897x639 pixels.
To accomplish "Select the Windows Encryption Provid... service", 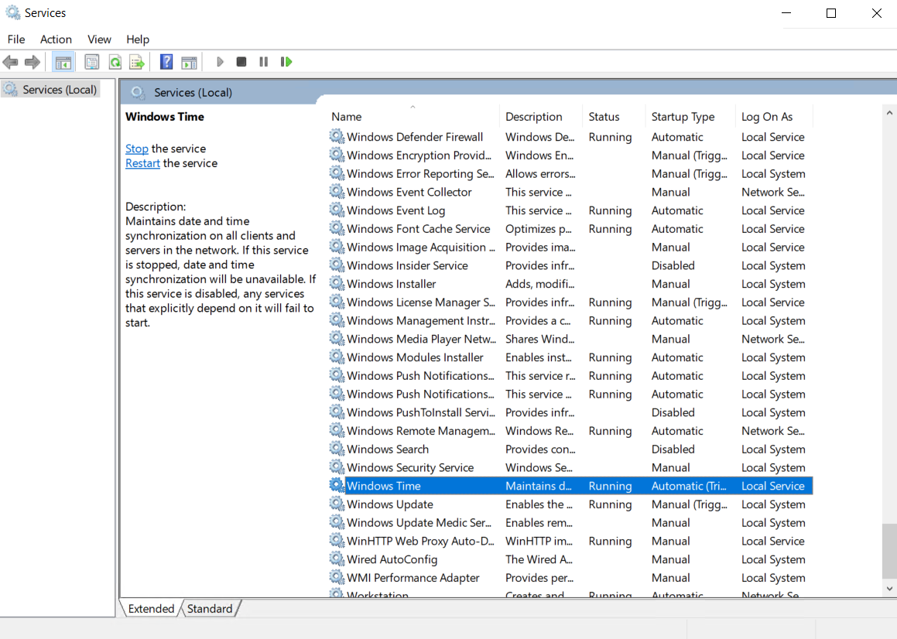I will click(570, 155).
